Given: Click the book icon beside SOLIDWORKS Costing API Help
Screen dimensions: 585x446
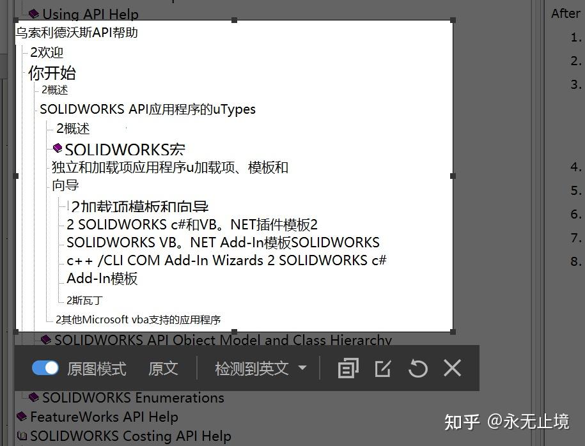Looking at the screenshot, I should point(24,436).
